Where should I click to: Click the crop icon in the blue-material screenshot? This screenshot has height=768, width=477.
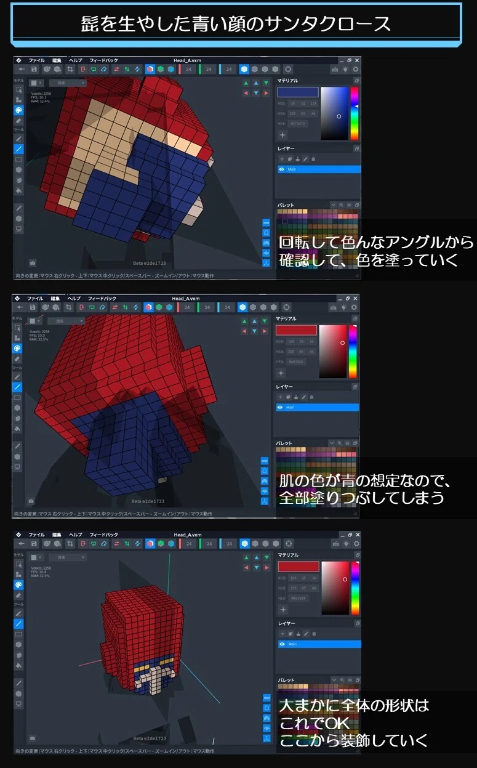tap(69, 70)
